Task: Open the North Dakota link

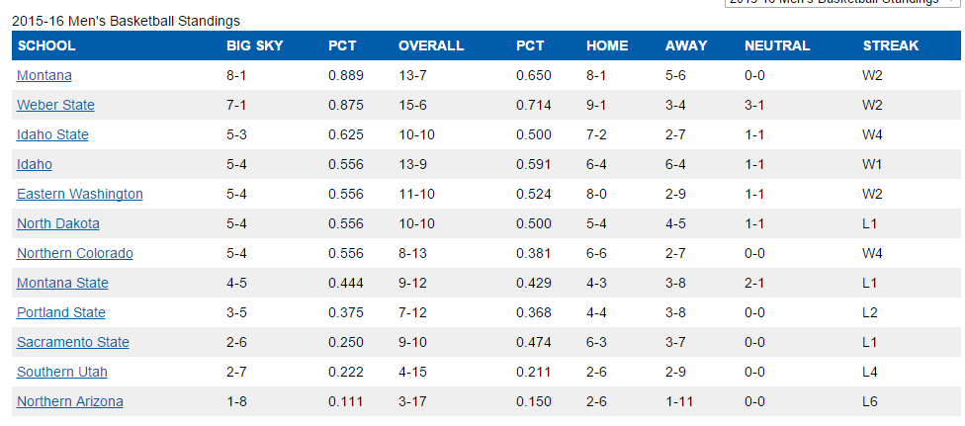Action: coord(58,223)
